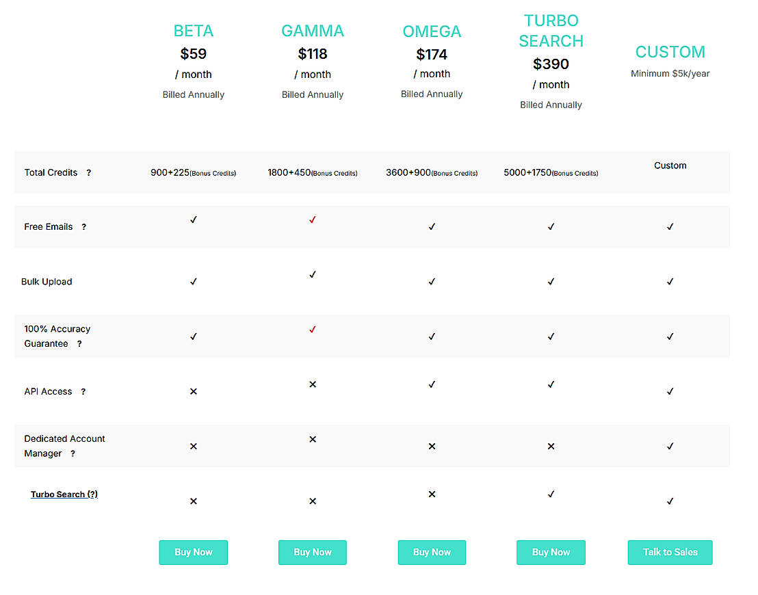This screenshot has height=595, width=758.
Task: Click the Turbo Search row cross under Omega
Action: point(432,494)
